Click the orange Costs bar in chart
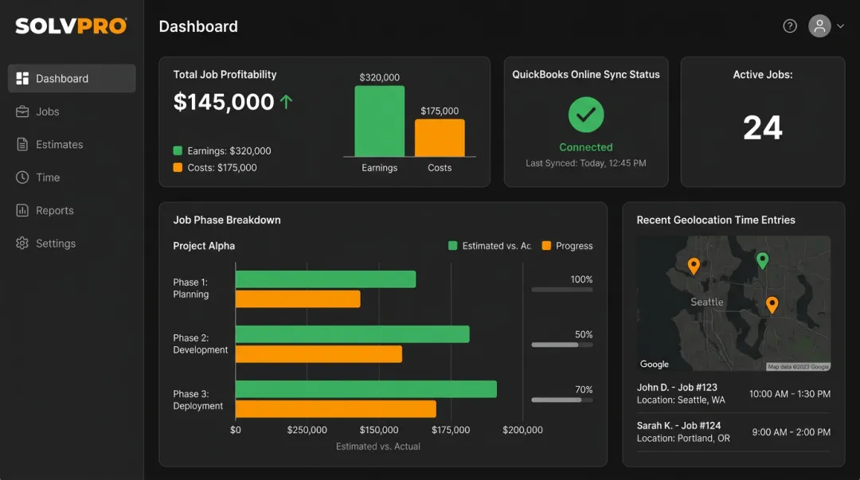The width and height of the screenshot is (860, 480). (x=440, y=139)
